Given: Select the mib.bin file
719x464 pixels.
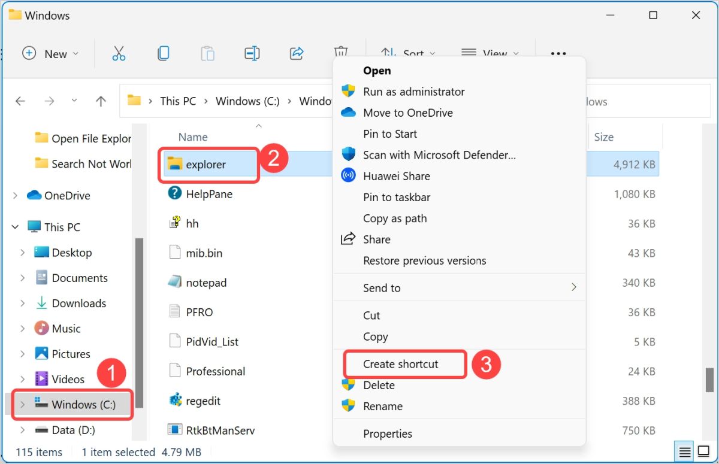Looking at the screenshot, I should tap(204, 253).
